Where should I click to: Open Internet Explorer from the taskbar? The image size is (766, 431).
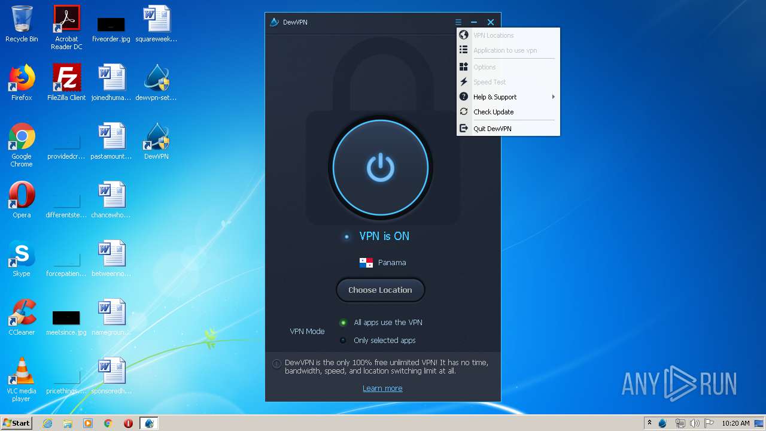[47, 423]
